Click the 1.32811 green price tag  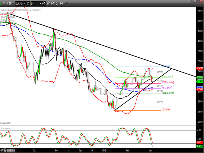click(x=200, y=78)
